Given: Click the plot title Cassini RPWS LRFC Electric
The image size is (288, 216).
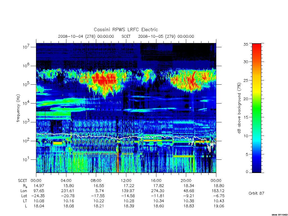Looking at the screenshot, I should click(126, 30).
